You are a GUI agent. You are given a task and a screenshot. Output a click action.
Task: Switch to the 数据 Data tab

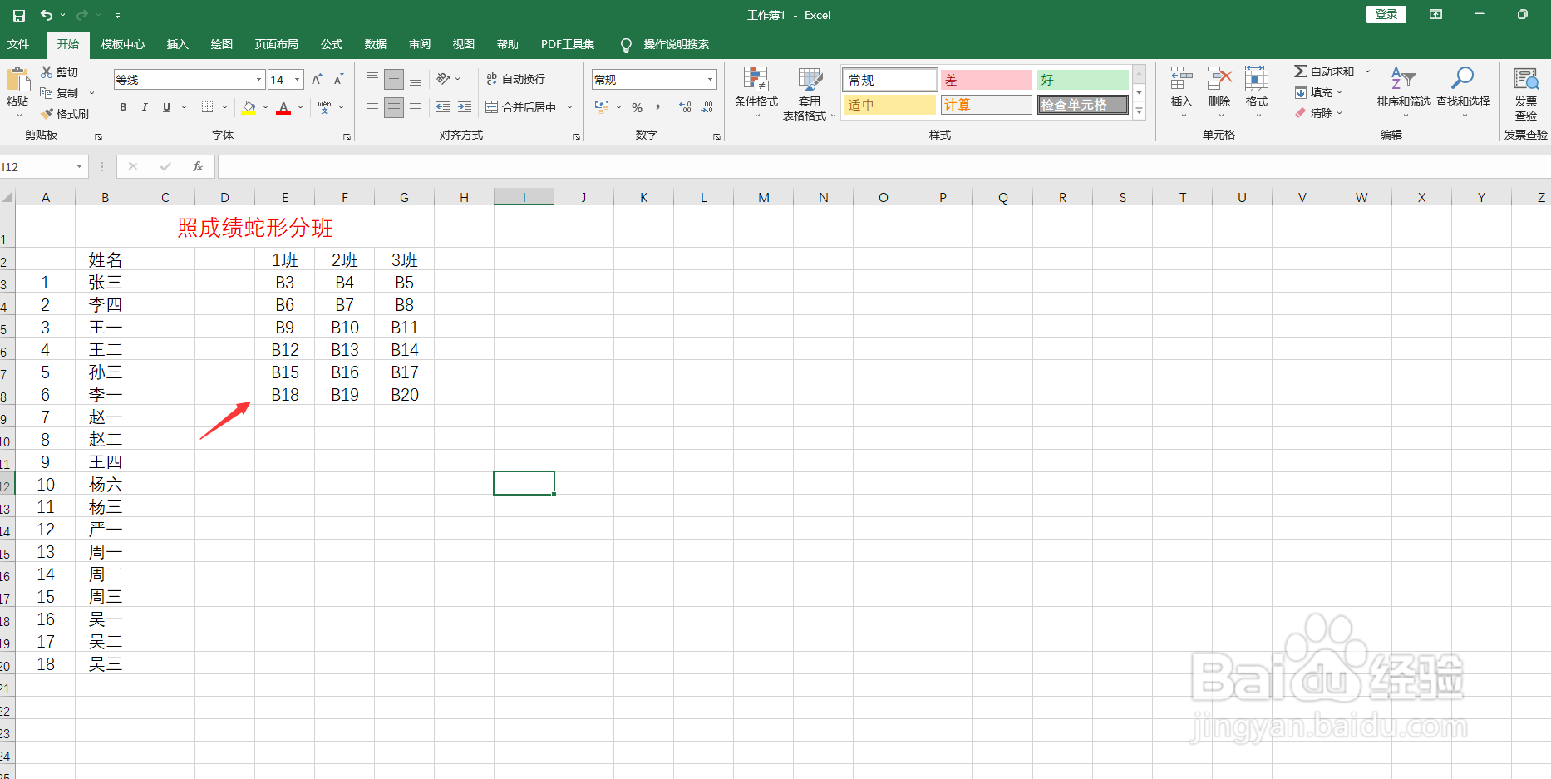[376, 44]
